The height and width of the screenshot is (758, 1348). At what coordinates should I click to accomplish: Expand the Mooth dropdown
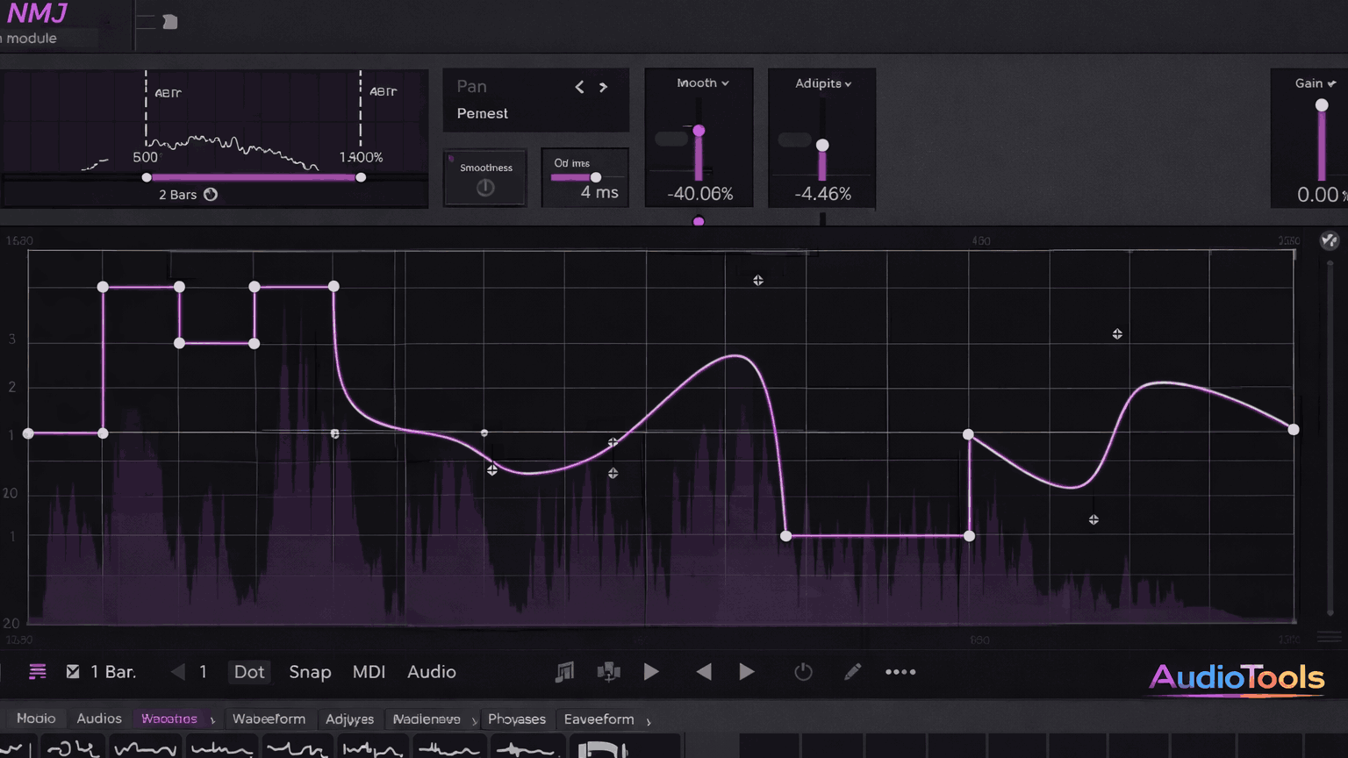[x=702, y=83]
